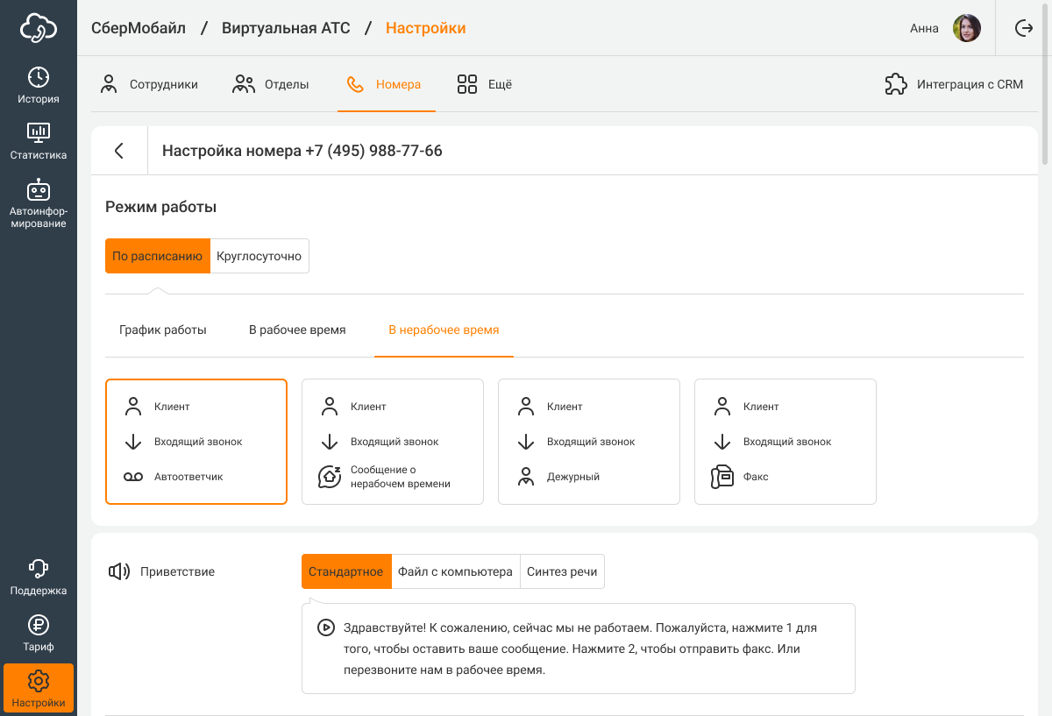The height and width of the screenshot is (716, 1052).
Task: Open Автоинформирование robot icon section
Action: point(39,203)
